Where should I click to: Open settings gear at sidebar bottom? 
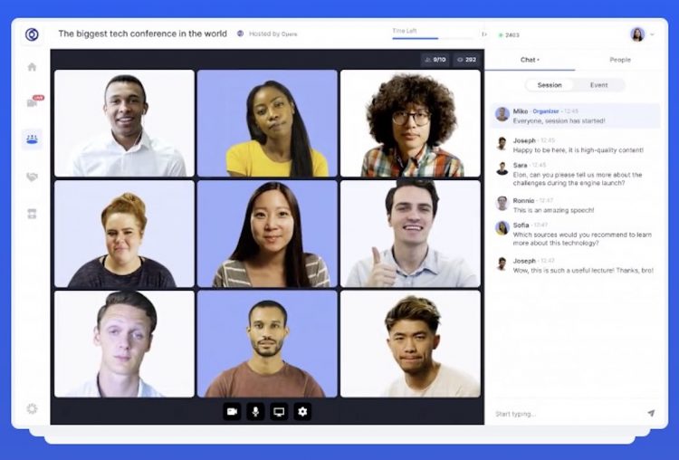coord(33,408)
